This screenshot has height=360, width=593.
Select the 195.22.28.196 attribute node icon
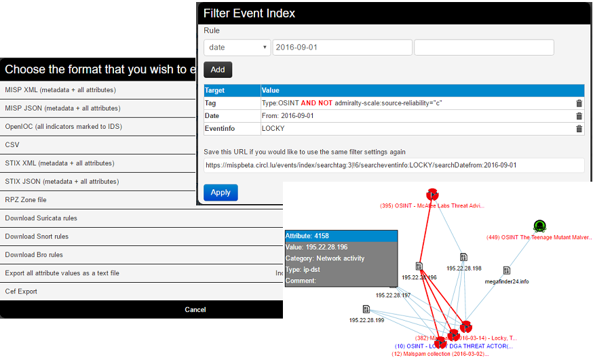point(419,266)
